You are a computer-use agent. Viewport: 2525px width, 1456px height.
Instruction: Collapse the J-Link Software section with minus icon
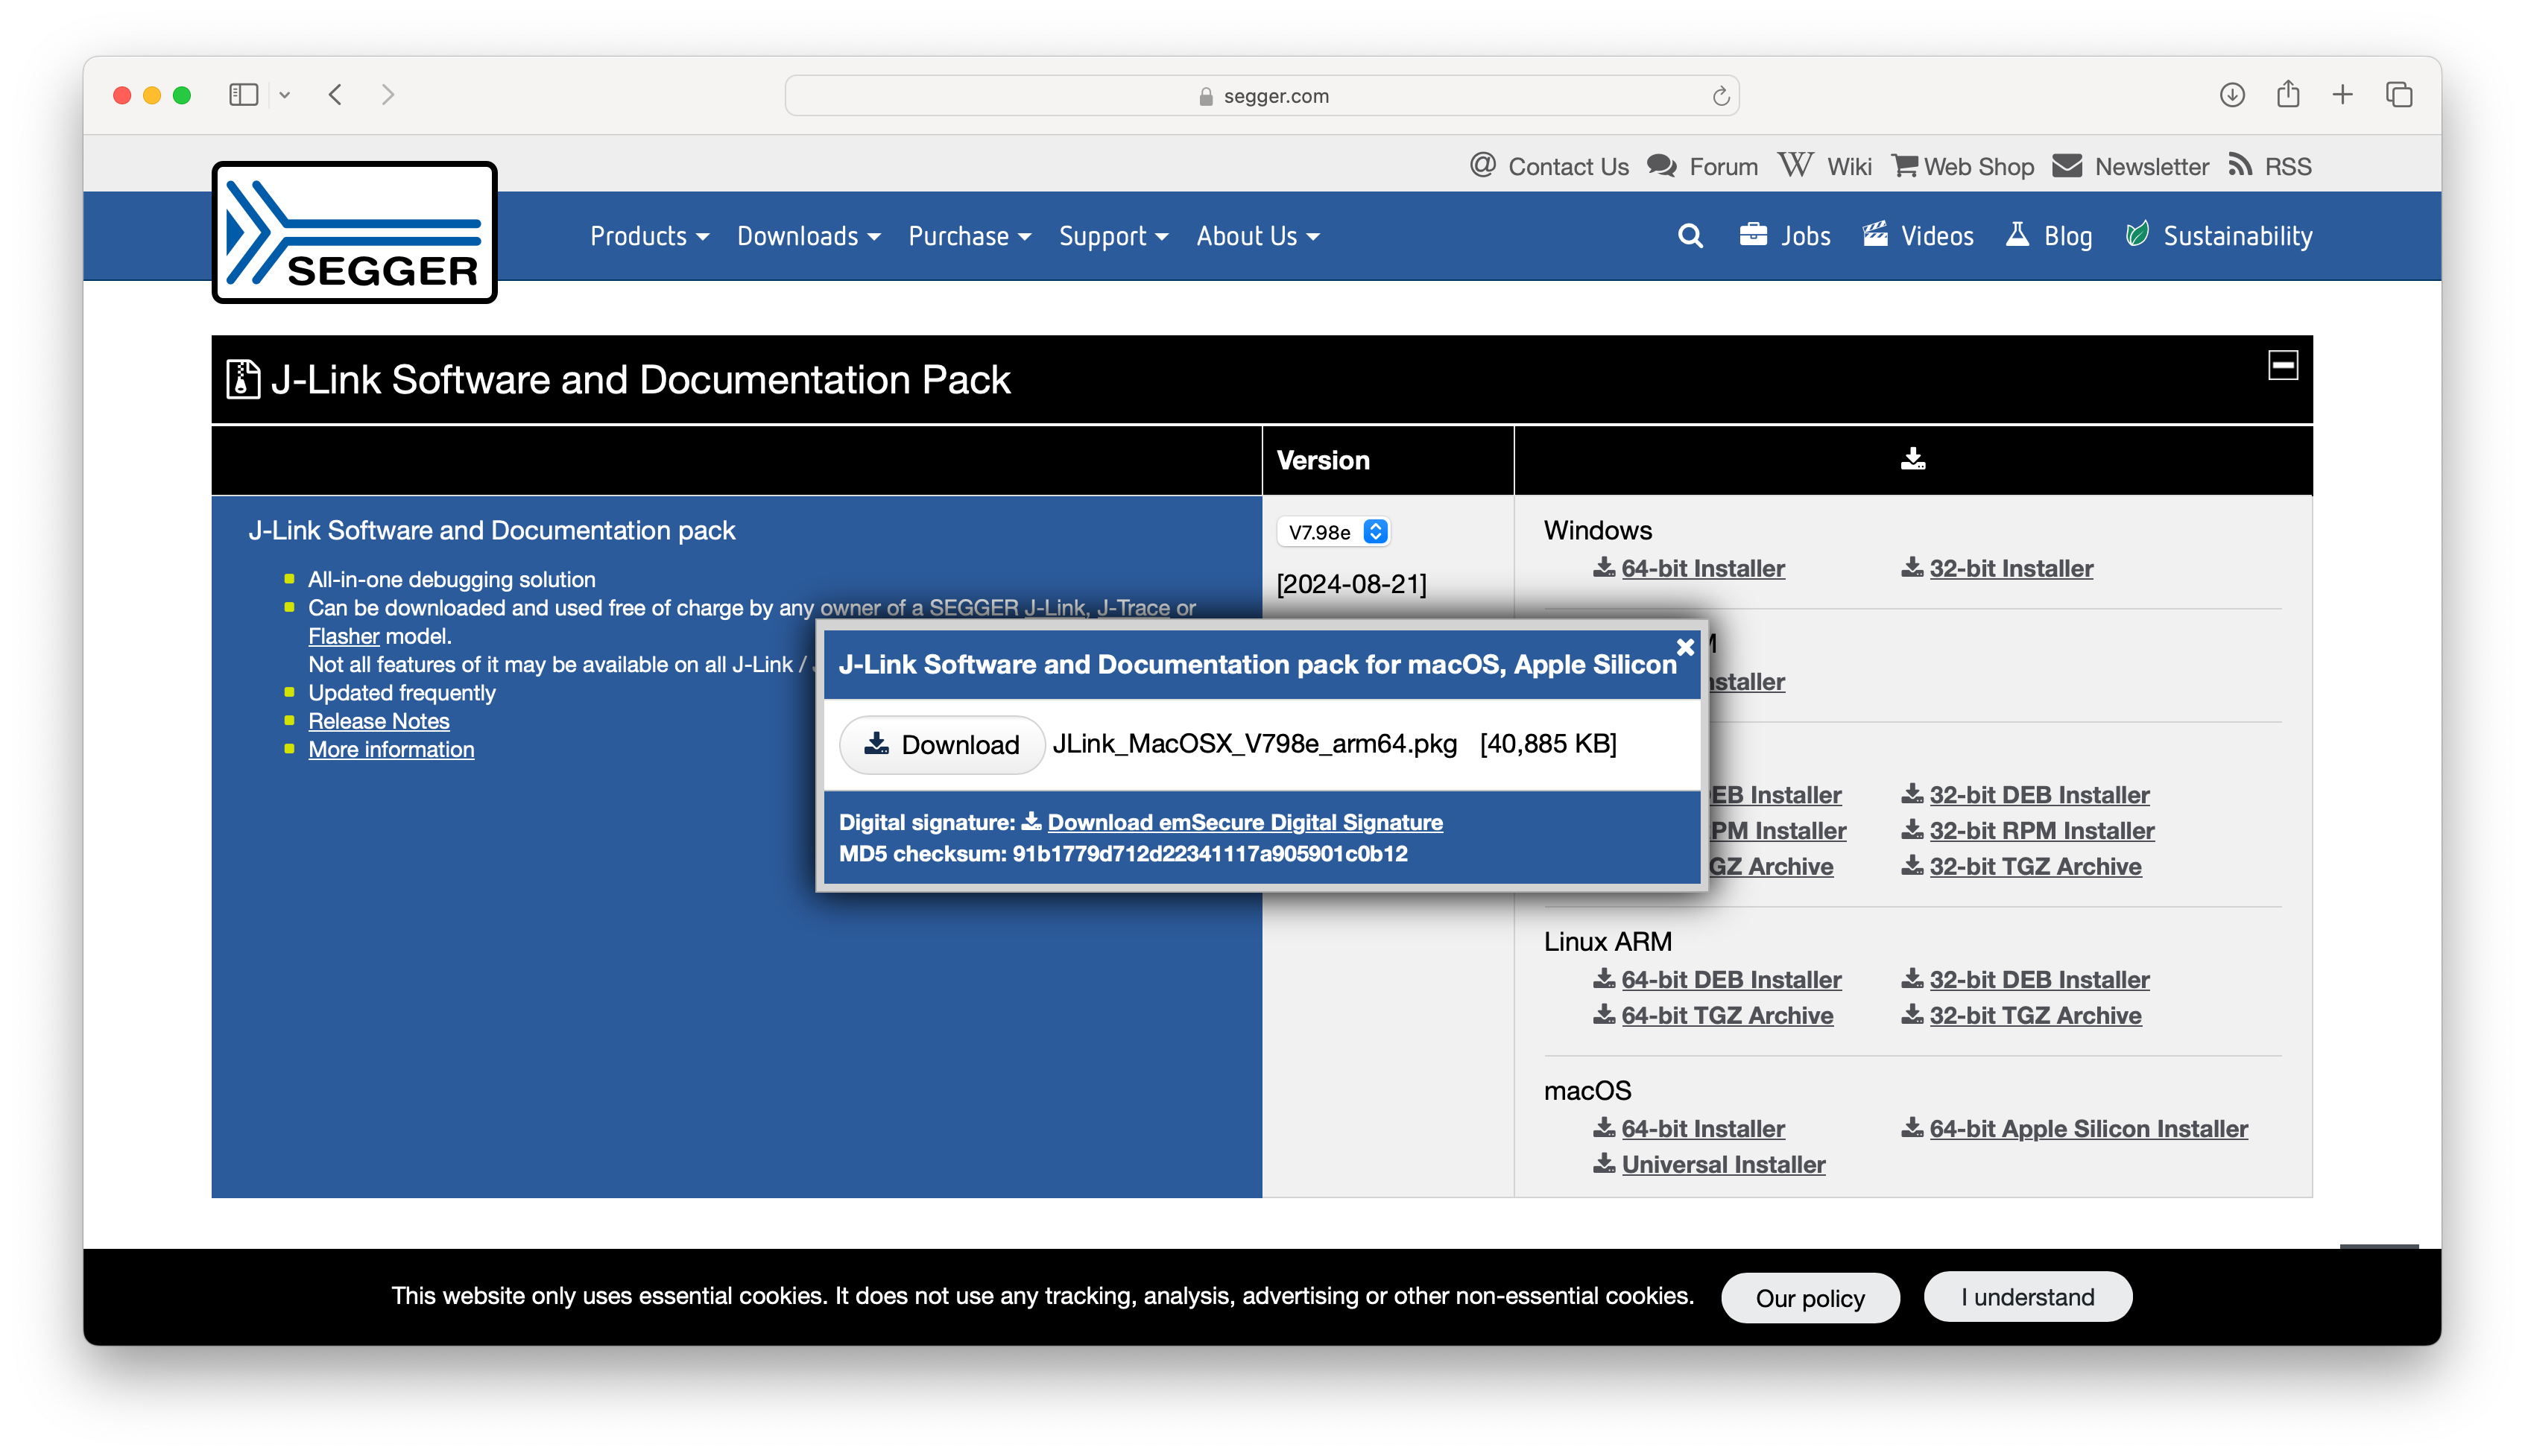point(2283,365)
